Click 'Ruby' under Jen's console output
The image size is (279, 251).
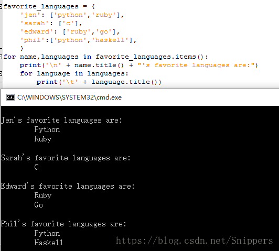click(43, 139)
